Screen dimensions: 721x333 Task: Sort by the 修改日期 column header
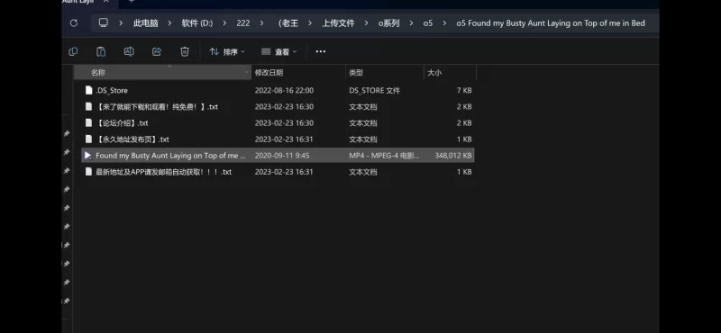point(298,73)
